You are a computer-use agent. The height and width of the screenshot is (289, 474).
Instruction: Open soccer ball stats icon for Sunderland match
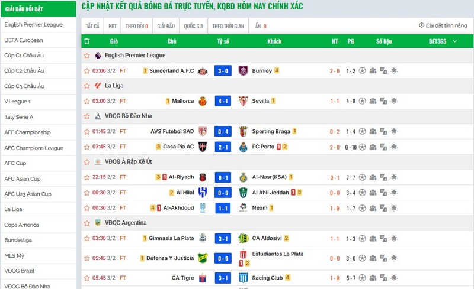362,70
